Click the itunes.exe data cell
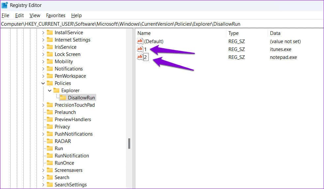 (x=280, y=49)
